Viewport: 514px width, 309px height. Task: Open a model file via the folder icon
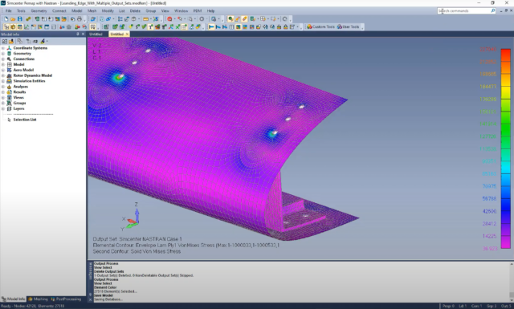tap(13, 19)
